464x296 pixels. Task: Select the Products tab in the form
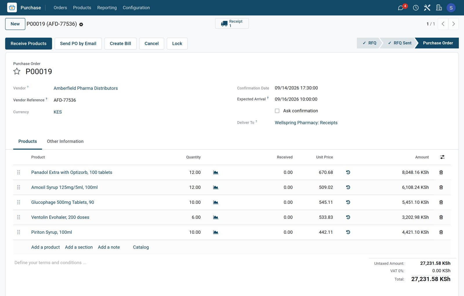[28, 141]
